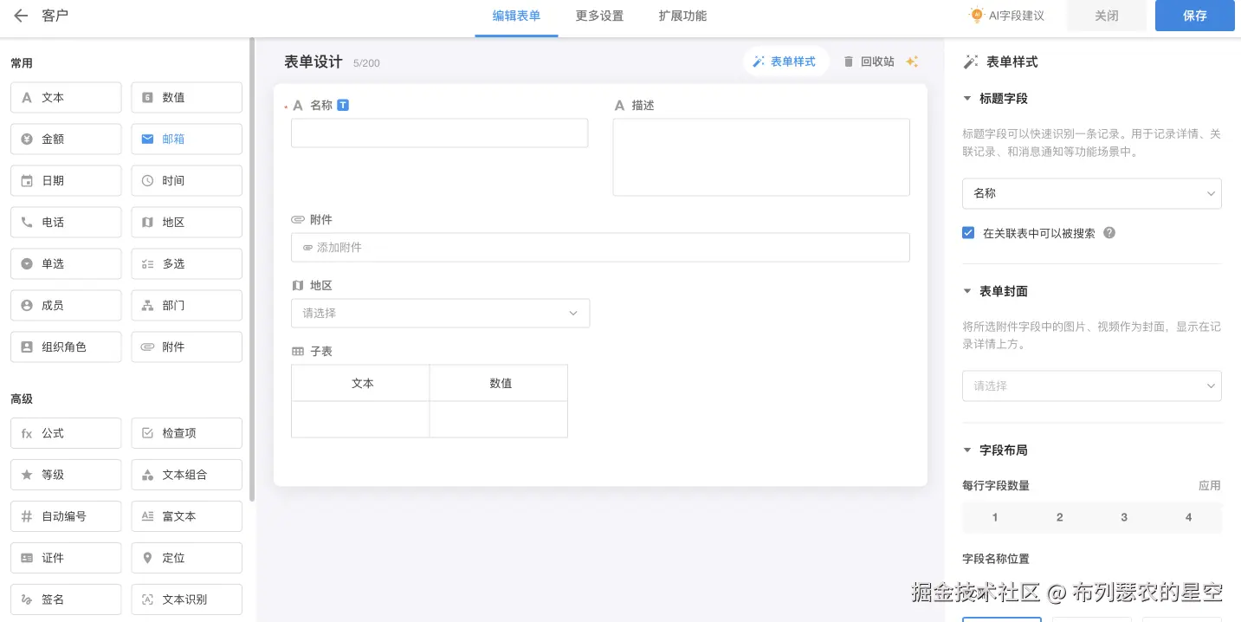Toggle 在关联表中可以被搜索 checkbox
Viewport: 1241px width, 622px height.
tap(968, 233)
